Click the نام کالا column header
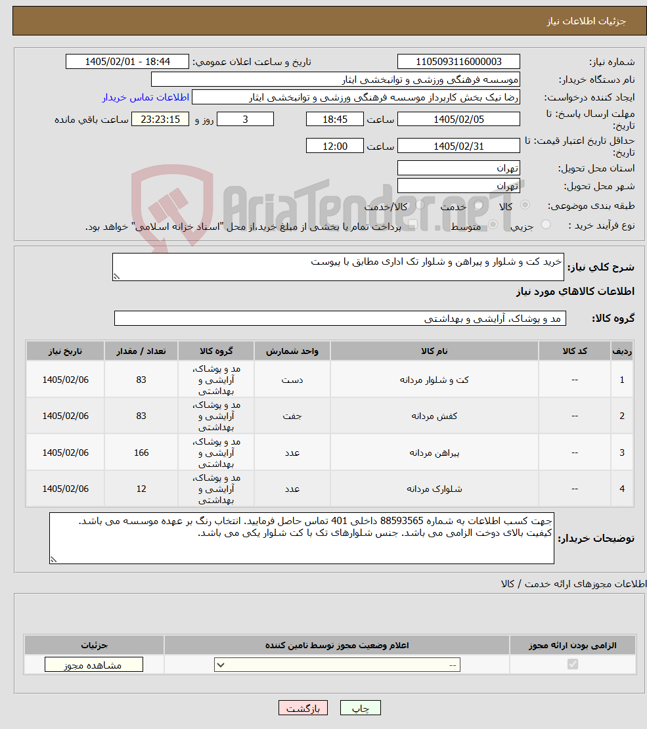Image resolution: width=647 pixels, height=729 pixels. click(x=434, y=351)
